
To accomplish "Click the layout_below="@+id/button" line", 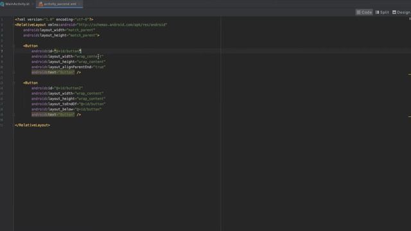I will click(x=67, y=109).
